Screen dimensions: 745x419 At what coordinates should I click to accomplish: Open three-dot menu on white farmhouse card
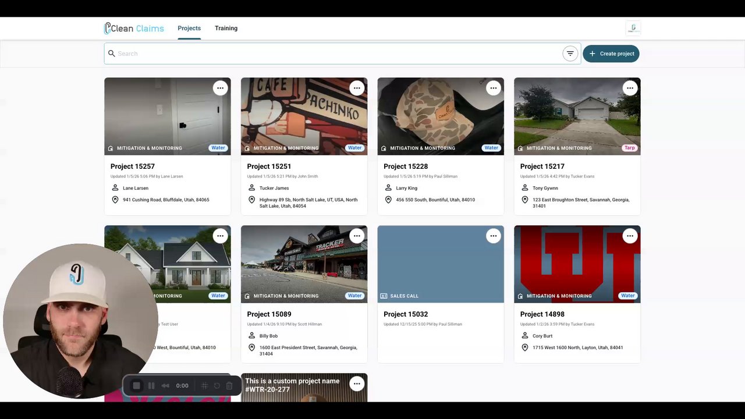click(x=220, y=236)
